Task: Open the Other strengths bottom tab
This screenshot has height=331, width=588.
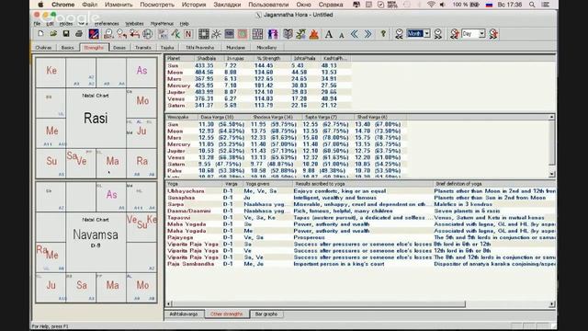Action: click(x=227, y=314)
